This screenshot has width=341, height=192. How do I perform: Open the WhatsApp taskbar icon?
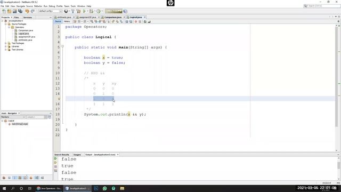(x=104, y=188)
